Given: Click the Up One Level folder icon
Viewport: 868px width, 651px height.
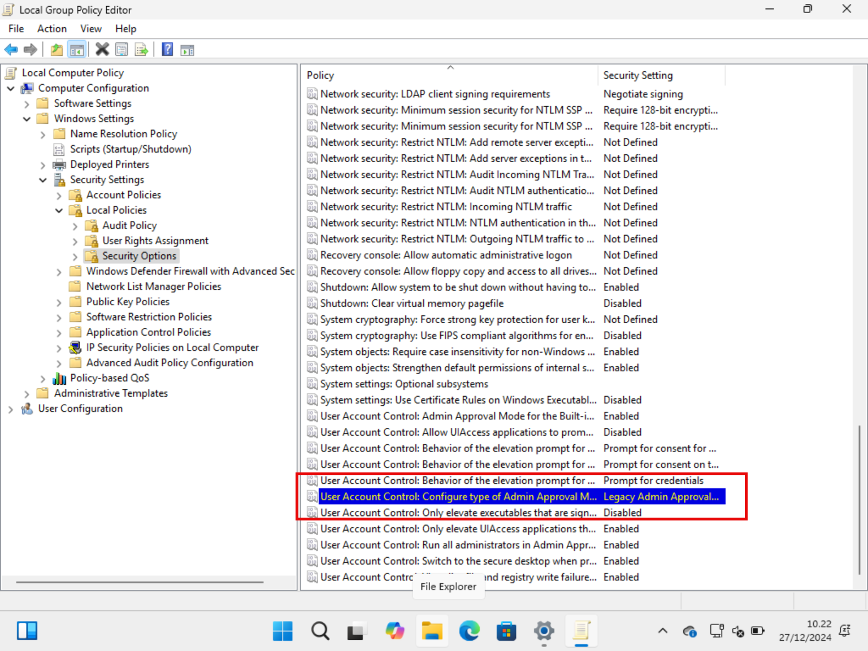Looking at the screenshot, I should (x=57, y=50).
